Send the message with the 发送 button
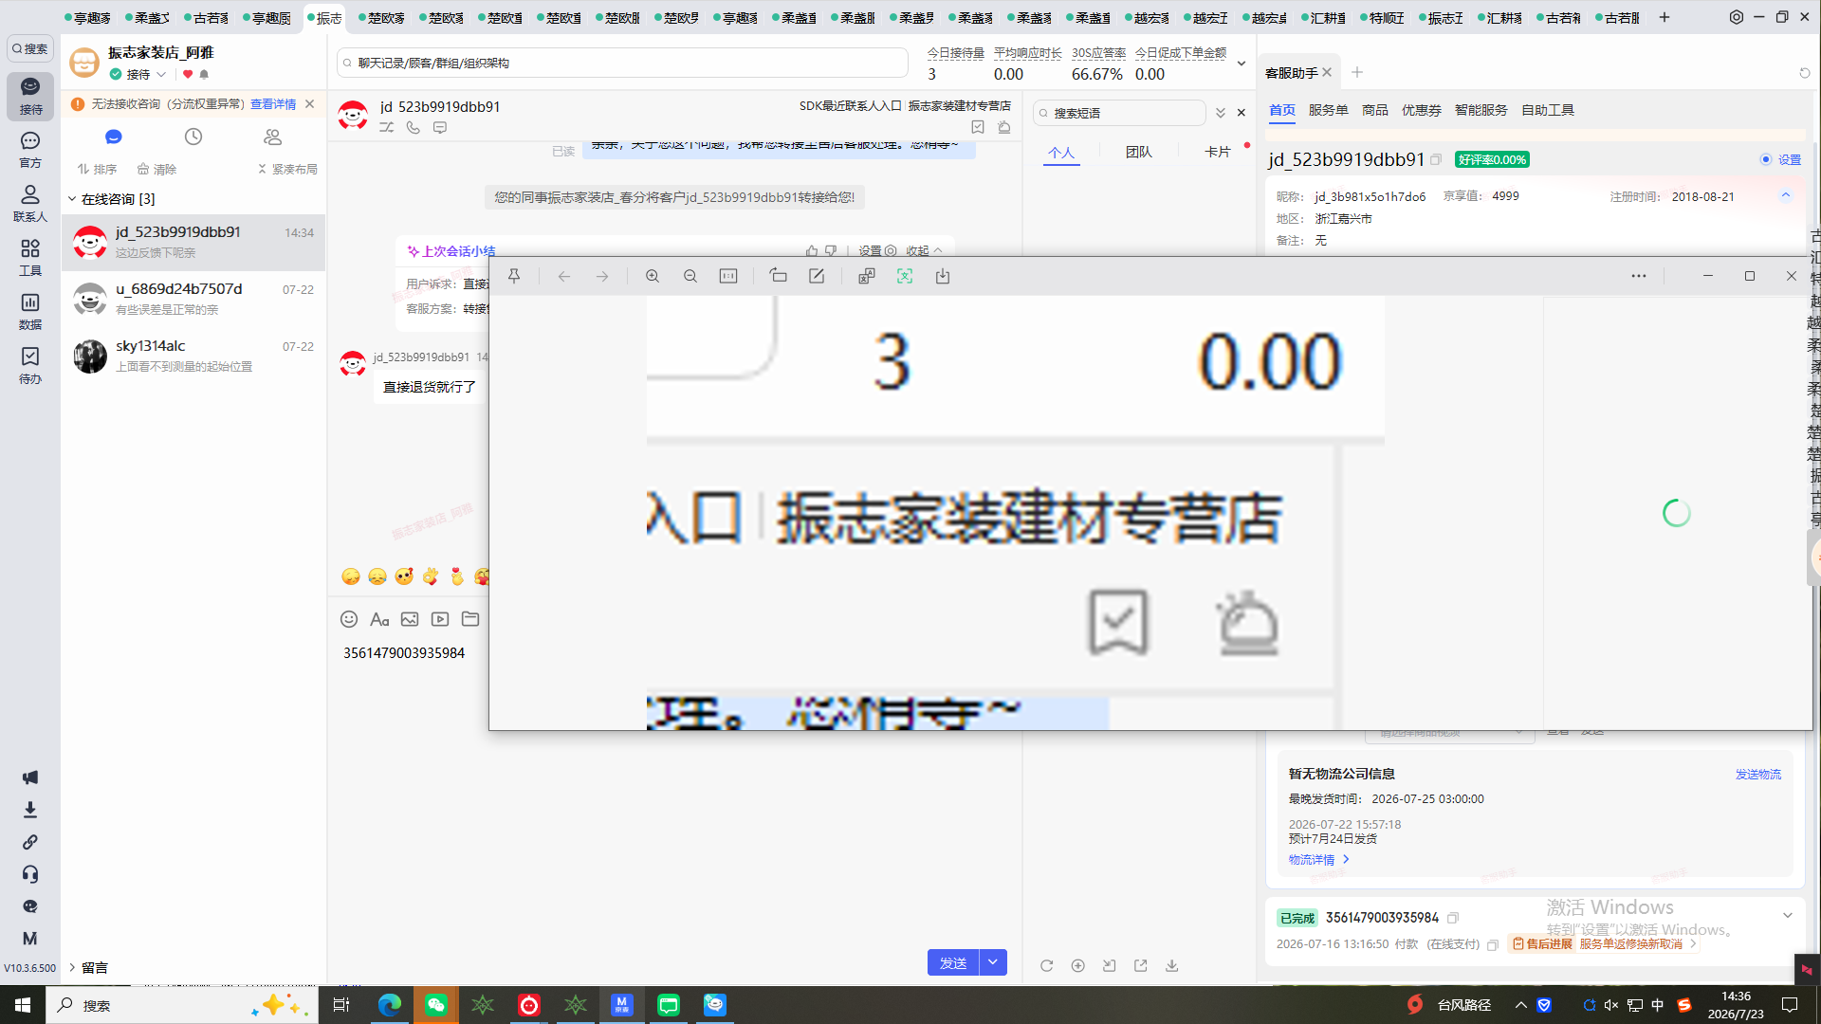Screen dimensions: 1821x1024 953,962
